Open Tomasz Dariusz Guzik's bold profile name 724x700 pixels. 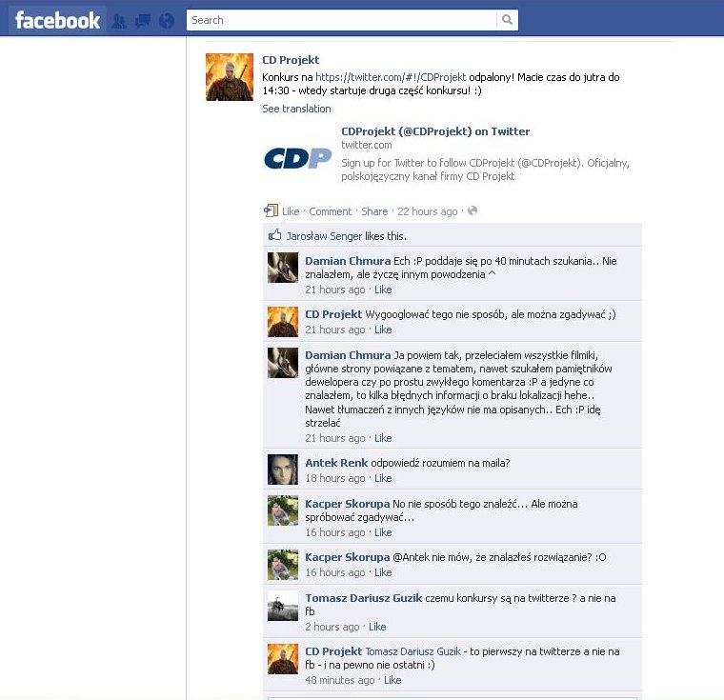pyautogui.click(x=363, y=598)
